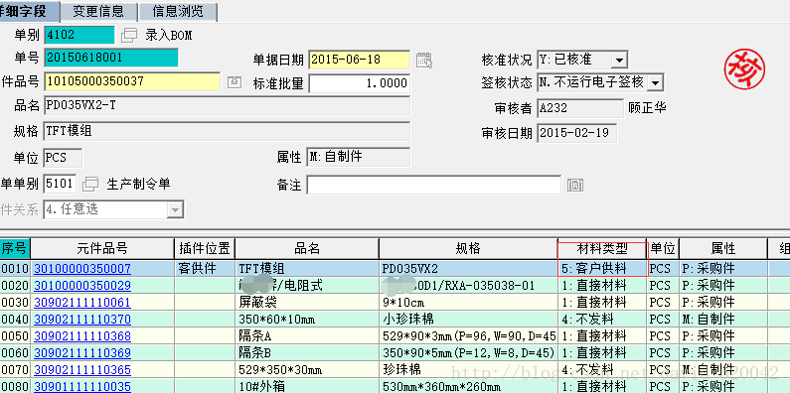Click the 审核日期 field 2015-02-19
The width and height of the screenshot is (790, 393).
point(577,133)
